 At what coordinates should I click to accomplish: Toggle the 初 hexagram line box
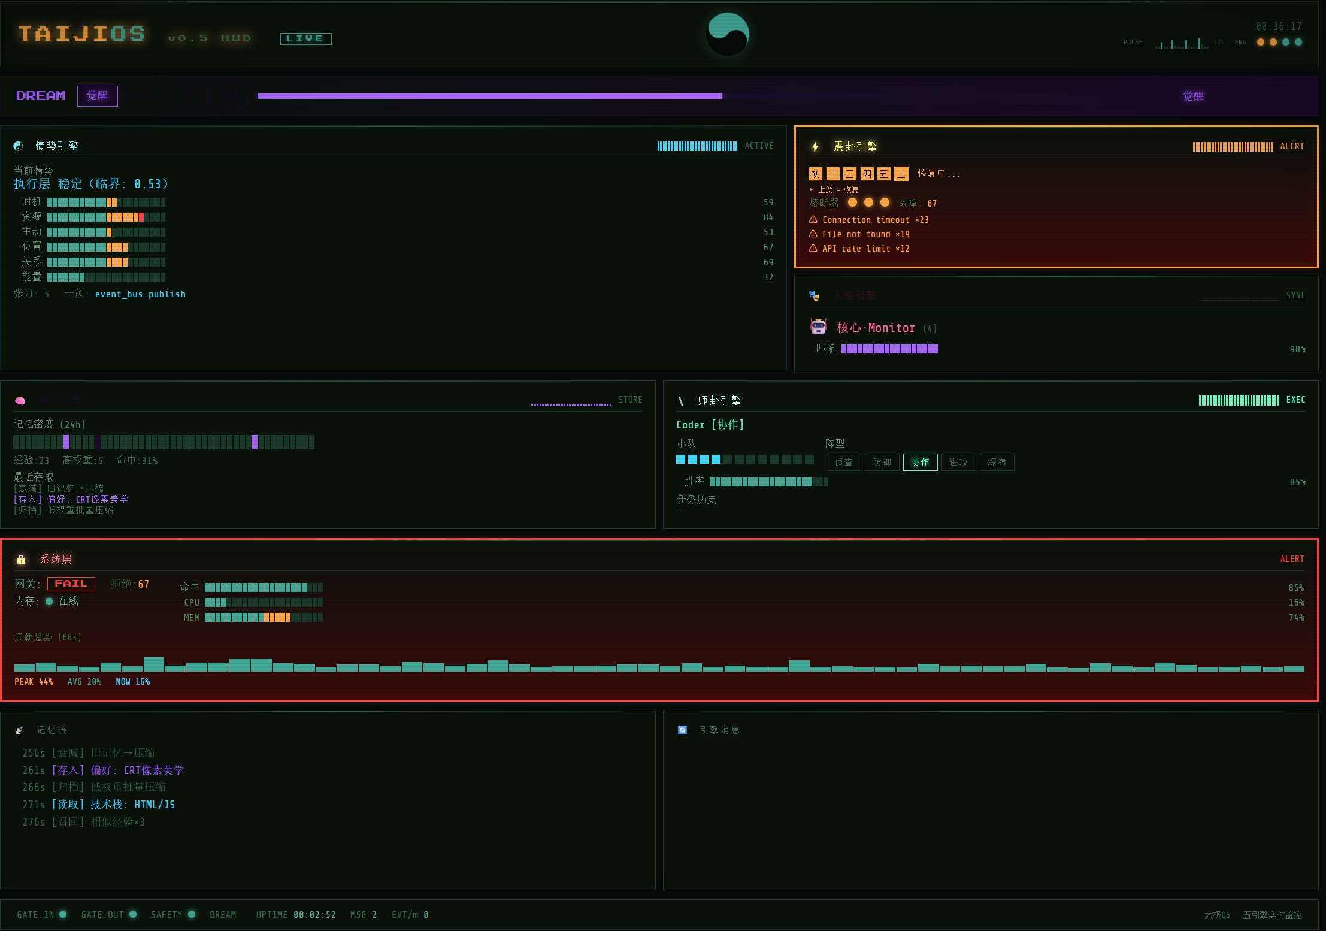coord(816,174)
